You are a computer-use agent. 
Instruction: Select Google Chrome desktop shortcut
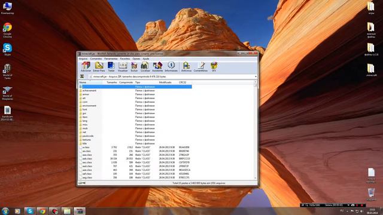click(8, 30)
